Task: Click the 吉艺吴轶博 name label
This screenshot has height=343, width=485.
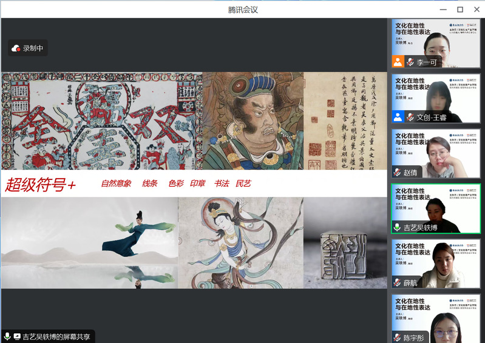Action: point(421,228)
